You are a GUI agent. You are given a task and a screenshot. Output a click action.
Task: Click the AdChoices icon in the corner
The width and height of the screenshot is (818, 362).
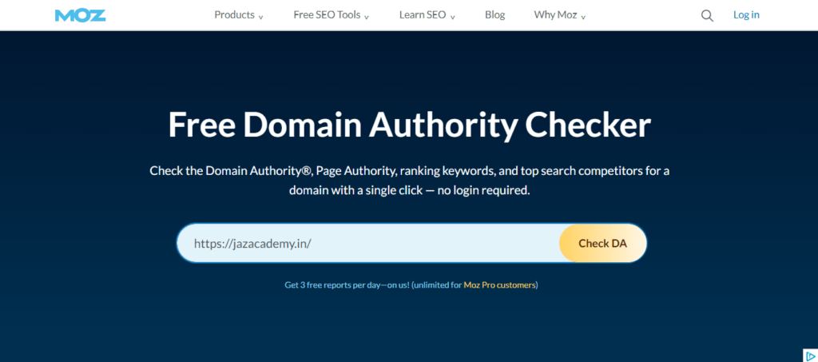click(x=808, y=355)
